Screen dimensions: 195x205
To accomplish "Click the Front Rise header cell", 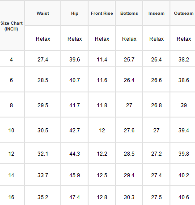I will [102, 13].
